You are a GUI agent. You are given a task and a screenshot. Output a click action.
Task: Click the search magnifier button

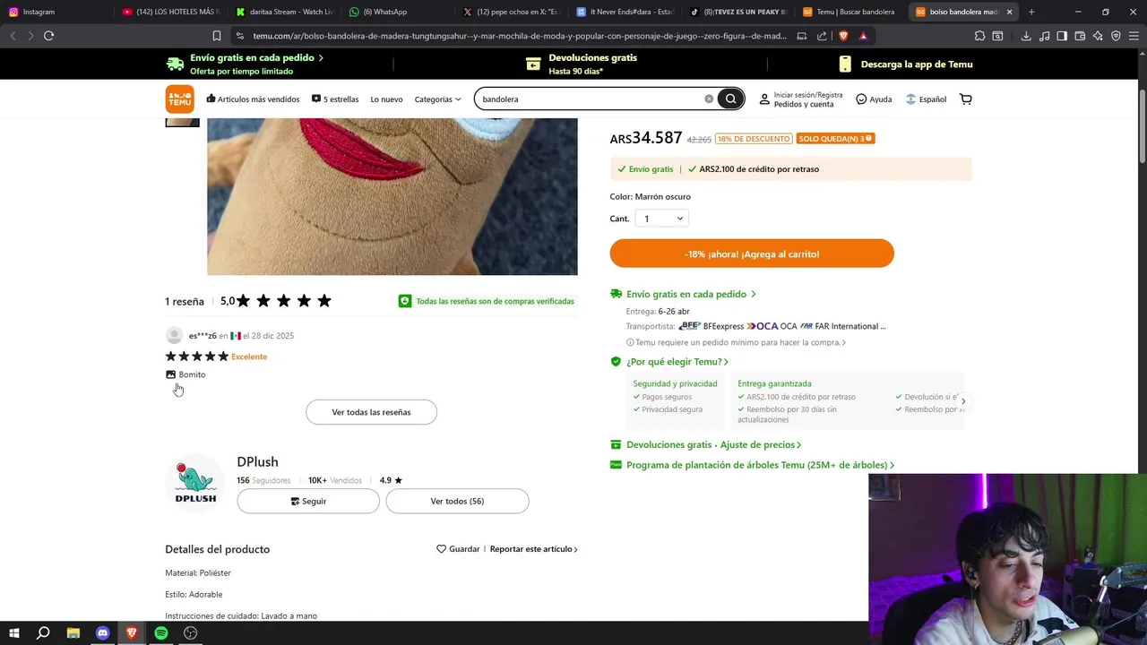(x=730, y=99)
